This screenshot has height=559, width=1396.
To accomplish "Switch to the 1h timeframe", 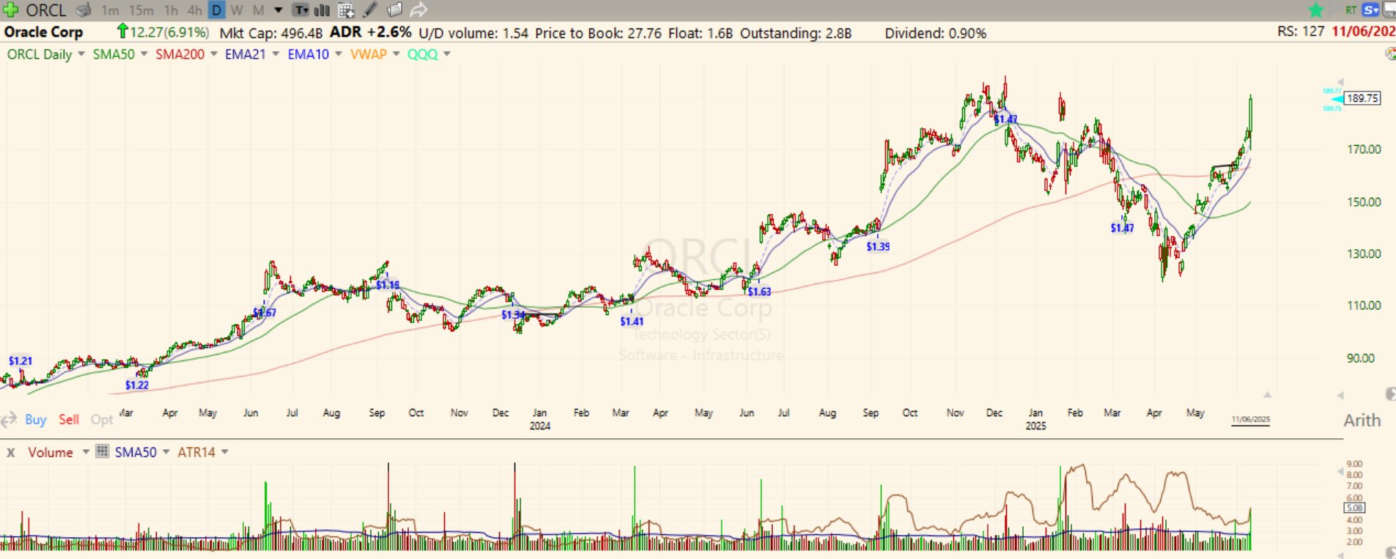I will 171,10.
